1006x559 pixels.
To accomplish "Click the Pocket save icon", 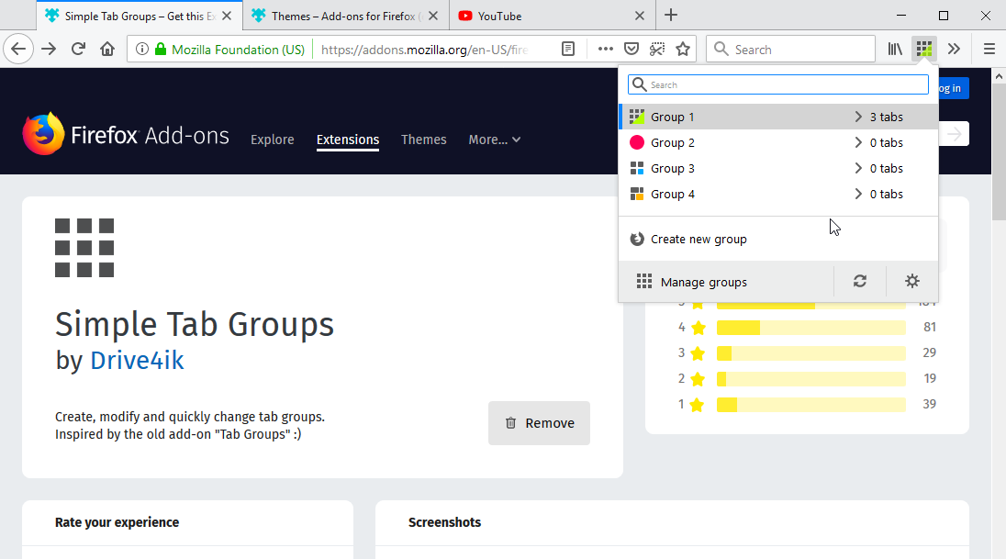I will point(632,50).
